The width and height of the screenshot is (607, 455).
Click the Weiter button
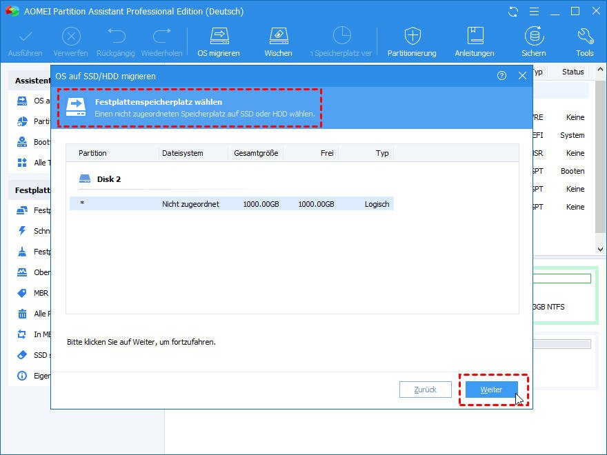pos(491,390)
